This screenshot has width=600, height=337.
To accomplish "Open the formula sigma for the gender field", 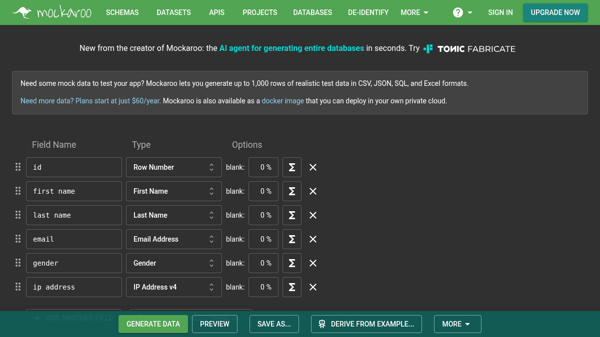I will [292, 263].
